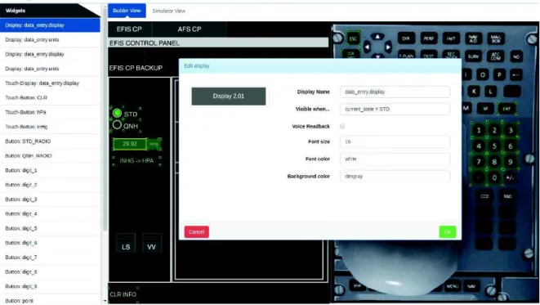
Task: Click the Font color field showing white
Action: 395,159
